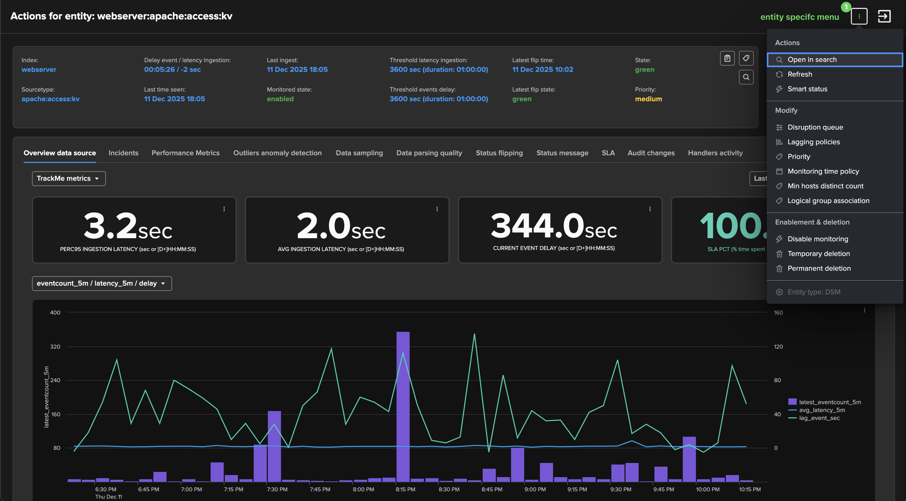Screen dimensions: 906x501
Task: Click the magnifier icon in the summary card
Action: [746, 77]
